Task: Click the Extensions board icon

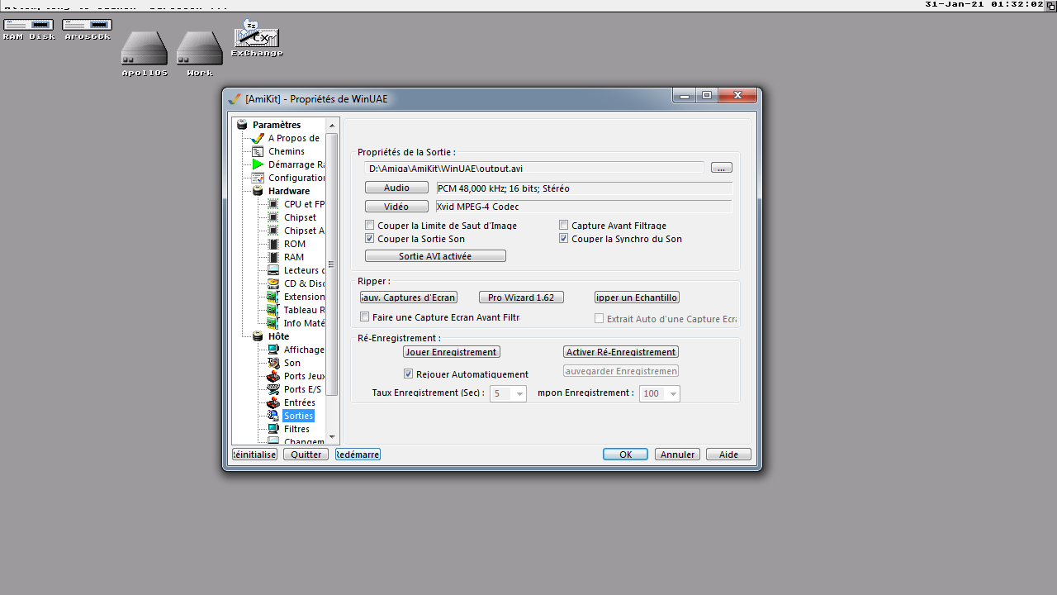Action: tap(273, 297)
